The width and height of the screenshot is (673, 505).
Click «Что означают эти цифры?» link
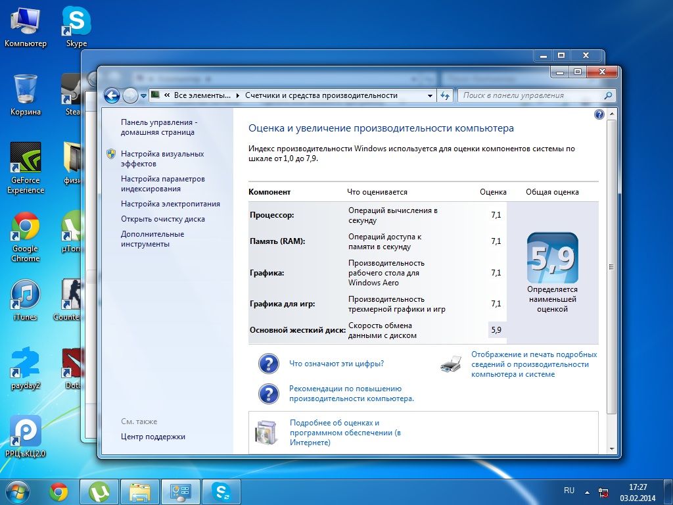point(336,363)
